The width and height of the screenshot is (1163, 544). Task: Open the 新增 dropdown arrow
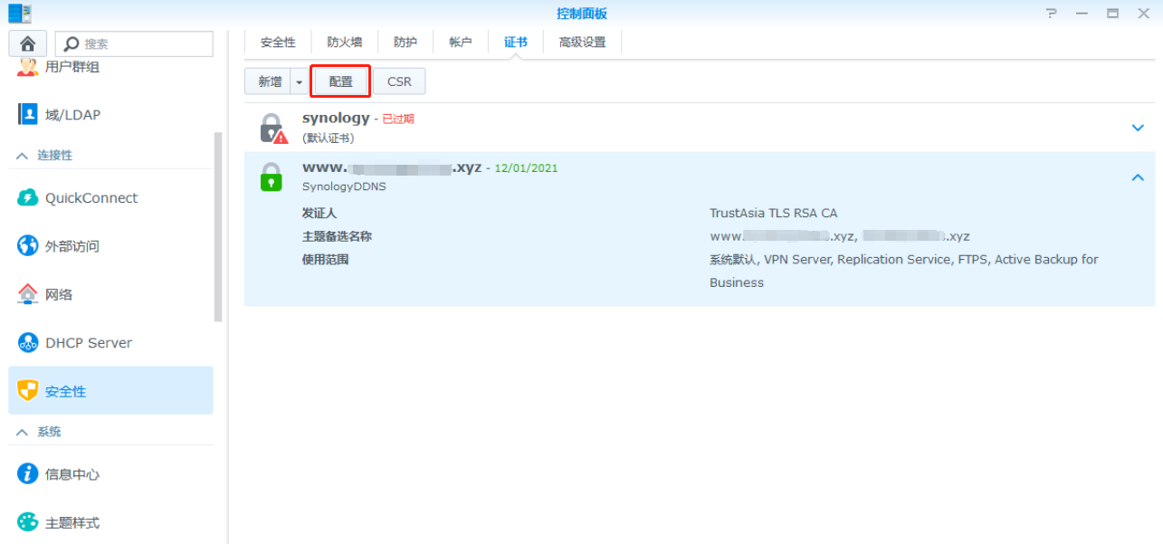click(300, 81)
